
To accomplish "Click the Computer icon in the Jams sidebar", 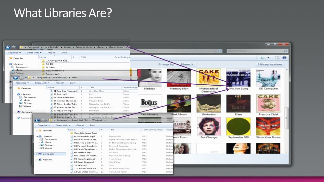I will (x=19, y=112).
